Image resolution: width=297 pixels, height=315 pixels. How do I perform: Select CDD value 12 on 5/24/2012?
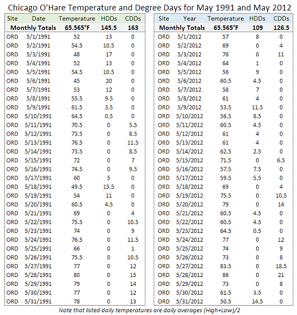point(281,240)
